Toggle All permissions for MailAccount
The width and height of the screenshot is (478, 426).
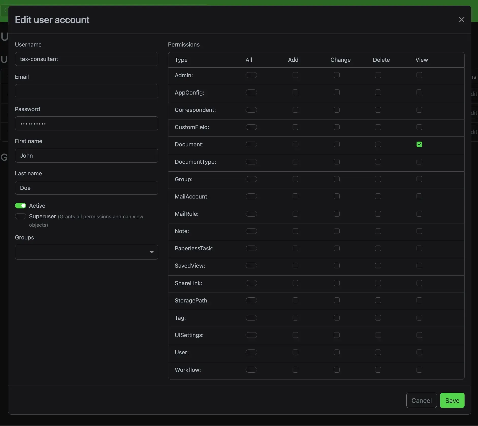click(251, 196)
